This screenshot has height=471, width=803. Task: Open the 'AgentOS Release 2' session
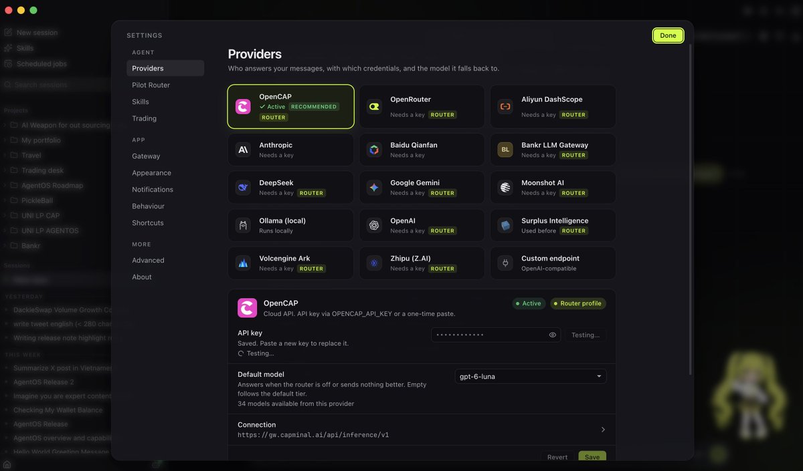coord(43,382)
